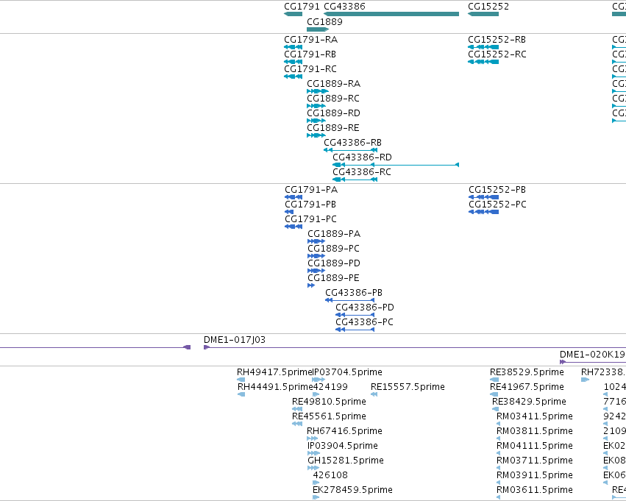Select transcript CG1791-RA

[310, 40]
